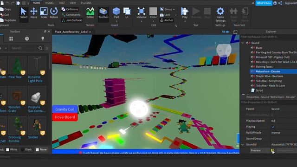Click the What's New button
This screenshot has width=297, height=167.
click(264, 3)
